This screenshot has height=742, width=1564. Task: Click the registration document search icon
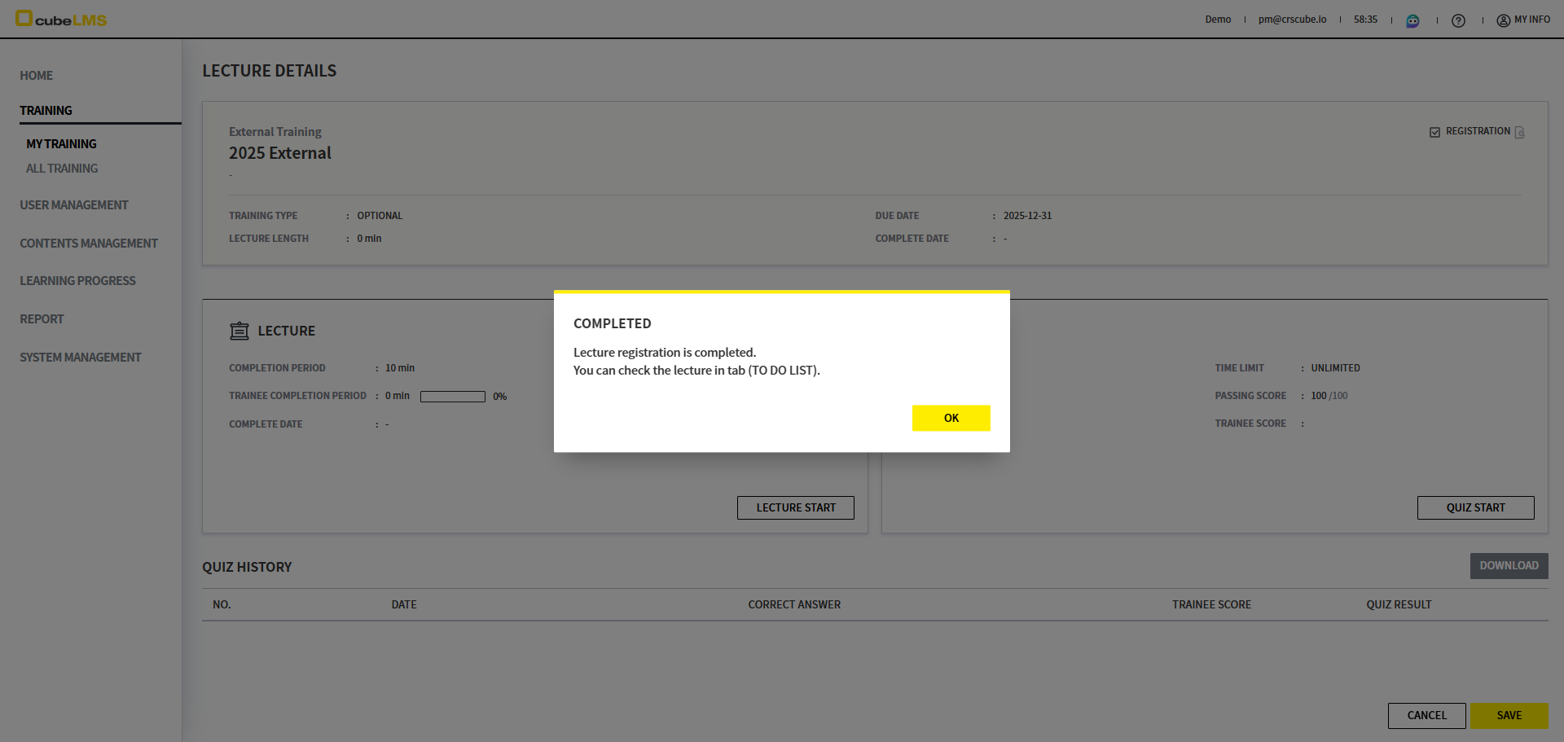(1519, 132)
